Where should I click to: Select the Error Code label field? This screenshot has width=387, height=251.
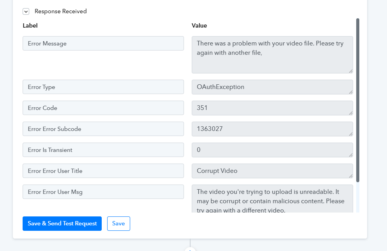103,108
